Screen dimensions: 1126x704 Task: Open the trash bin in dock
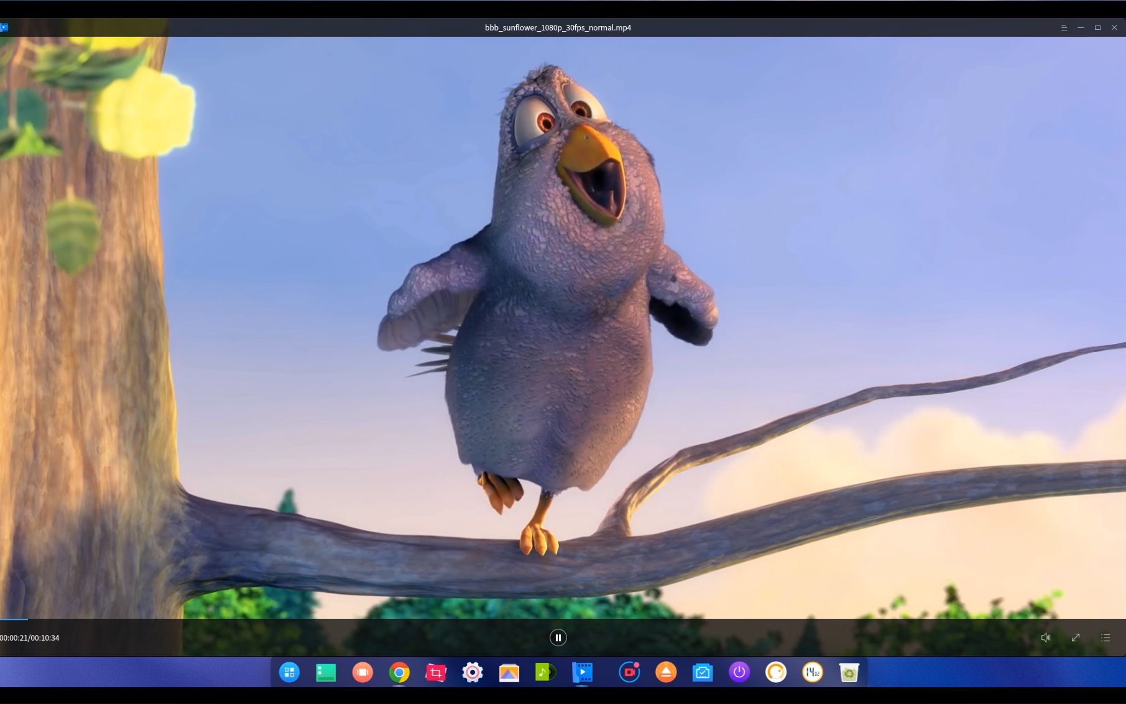(849, 672)
